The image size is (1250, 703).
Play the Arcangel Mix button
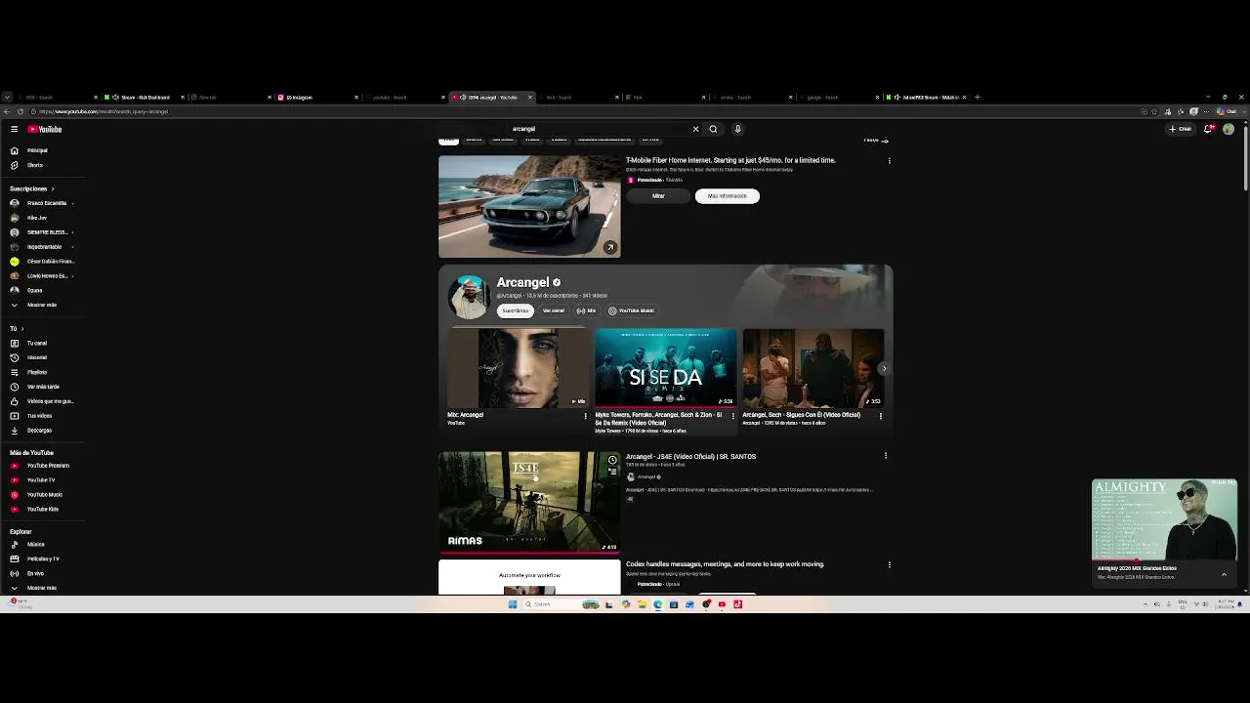pyautogui.click(x=586, y=310)
